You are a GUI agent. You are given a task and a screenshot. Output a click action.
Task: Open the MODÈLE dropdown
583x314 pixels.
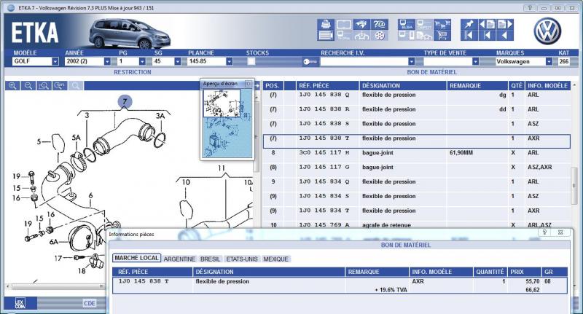tap(55, 62)
